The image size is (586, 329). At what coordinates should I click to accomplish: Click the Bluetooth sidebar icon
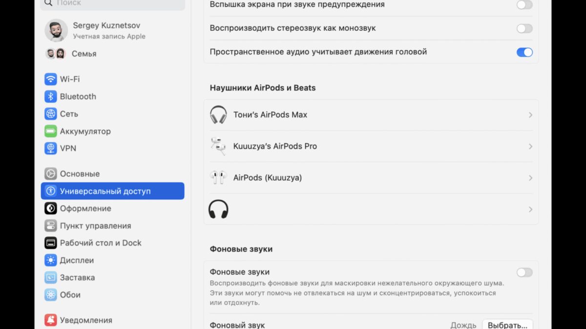51,97
